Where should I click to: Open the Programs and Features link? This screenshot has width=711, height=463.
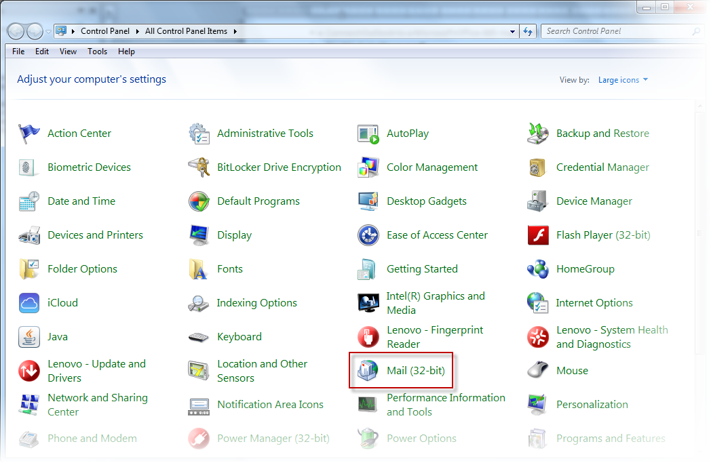(x=611, y=439)
